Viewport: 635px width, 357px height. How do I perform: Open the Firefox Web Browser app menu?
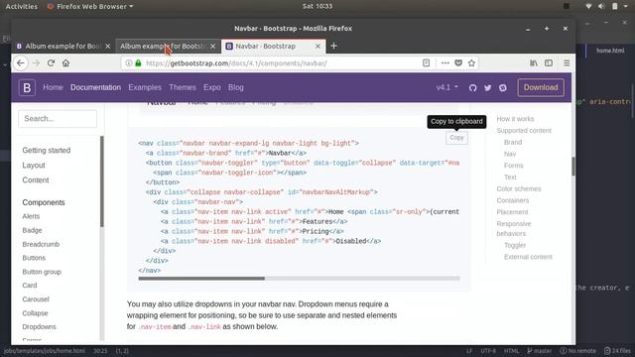[90, 7]
